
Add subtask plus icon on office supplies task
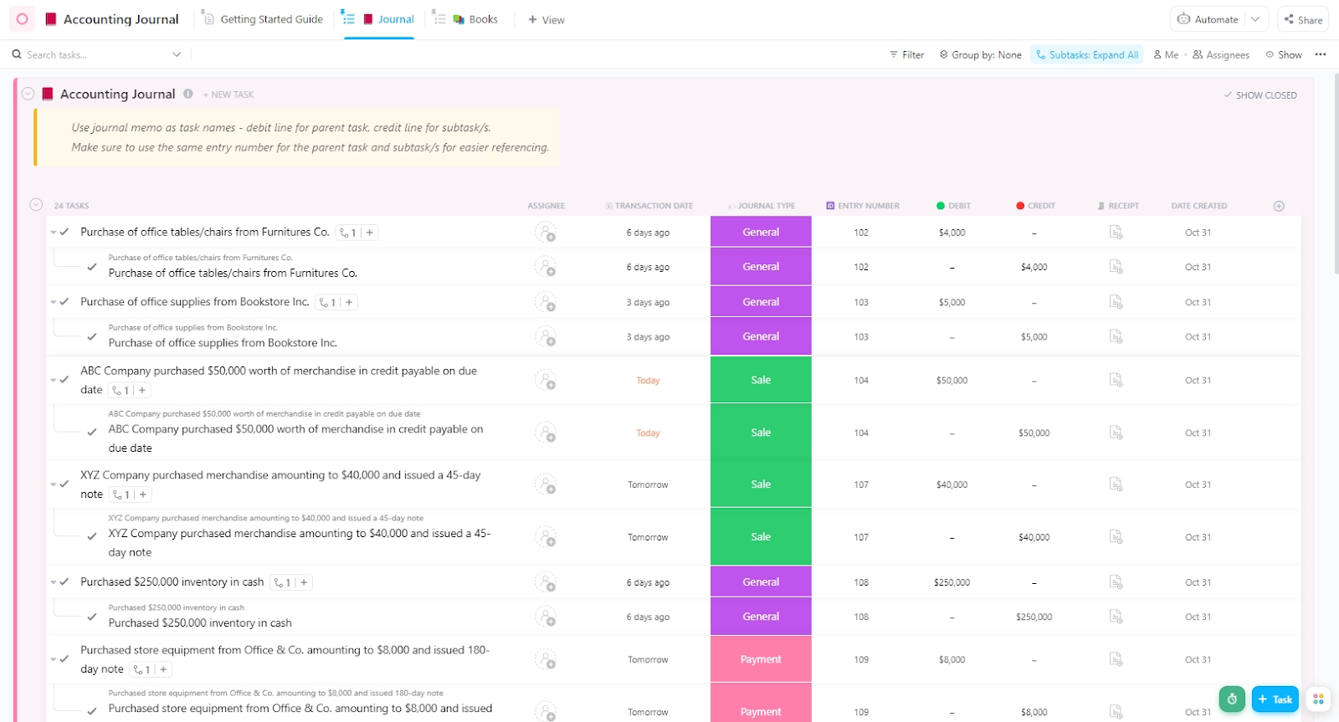349,302
